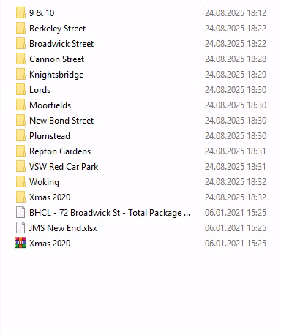Click the 24.08.2025 18:12 date of 9 & 10
The width and height of the screenshot is (281, 335).
coord(236,13)
